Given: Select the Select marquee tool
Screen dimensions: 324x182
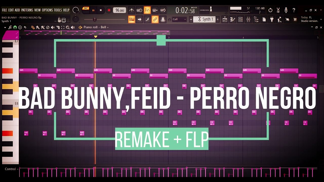Looking at the screenshot, I should coord(63,27).
